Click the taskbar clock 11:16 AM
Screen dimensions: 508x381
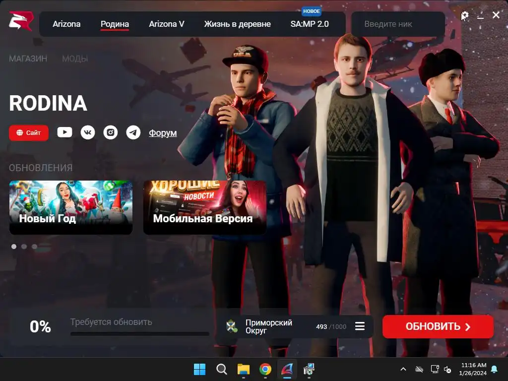click(473, 365)
